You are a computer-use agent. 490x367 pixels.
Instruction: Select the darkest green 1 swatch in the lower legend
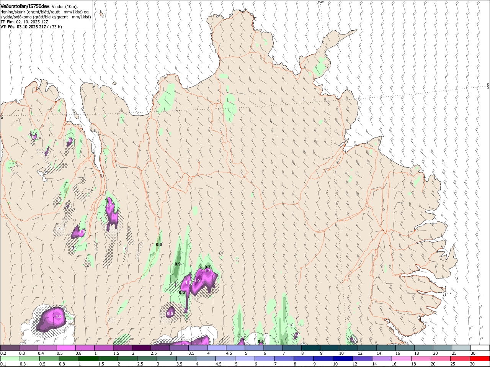click(x=88, y=359)
